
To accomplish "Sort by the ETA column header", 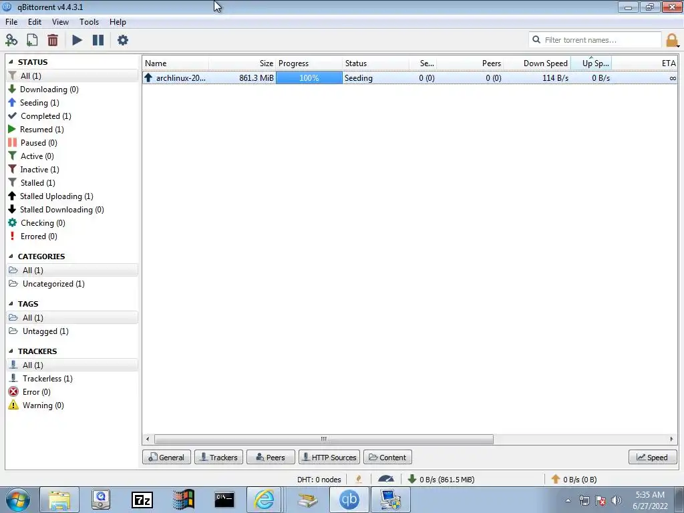I will (645, 63).
